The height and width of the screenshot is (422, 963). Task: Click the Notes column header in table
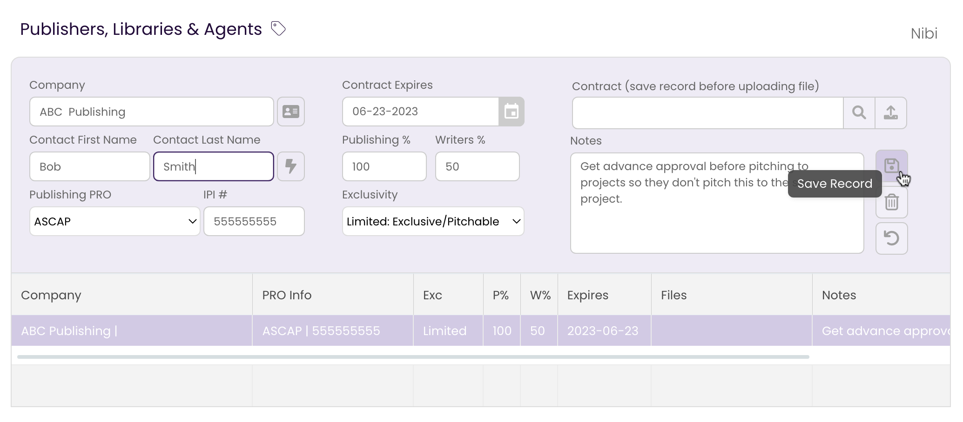point(881,295)
